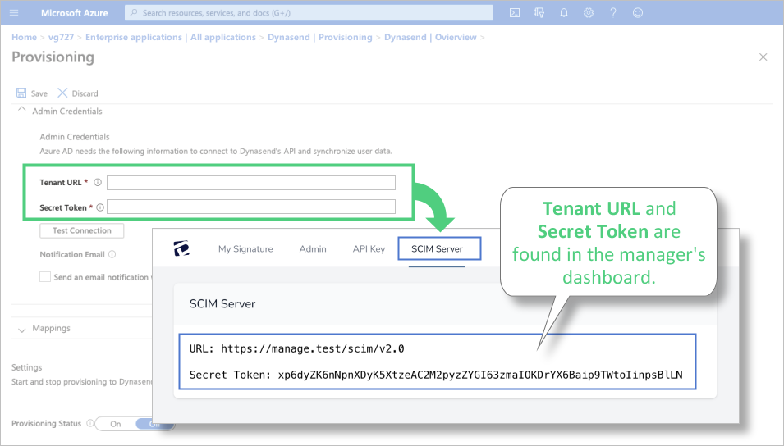Click the Discard X icon
The width and height of the screenshot is (784, 446).
click(62, 93)
